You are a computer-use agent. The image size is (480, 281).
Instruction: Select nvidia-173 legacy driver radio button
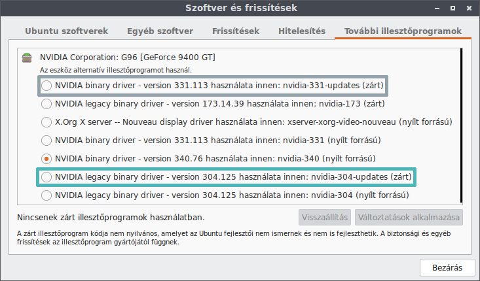point(46,104)
